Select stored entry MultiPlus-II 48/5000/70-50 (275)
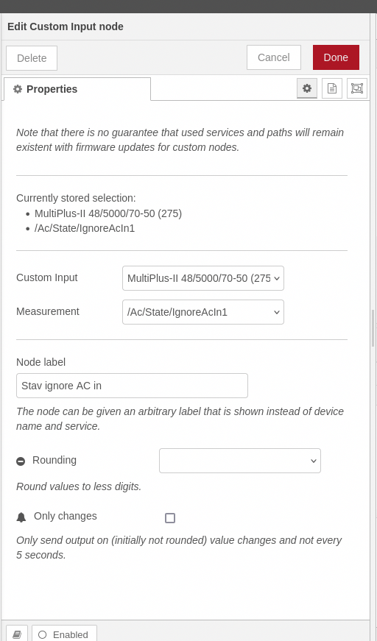Image resolution: width=377 pixels, height=641 pixels. (x=108, y=213)
